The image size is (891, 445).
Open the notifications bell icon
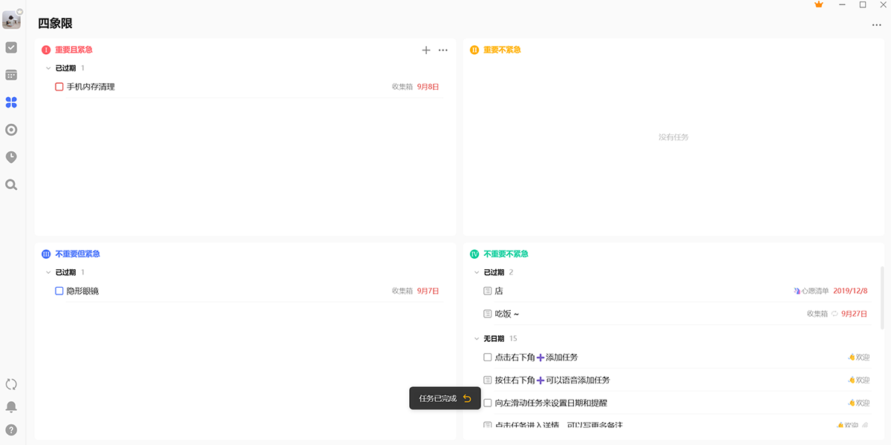point(11,407)
